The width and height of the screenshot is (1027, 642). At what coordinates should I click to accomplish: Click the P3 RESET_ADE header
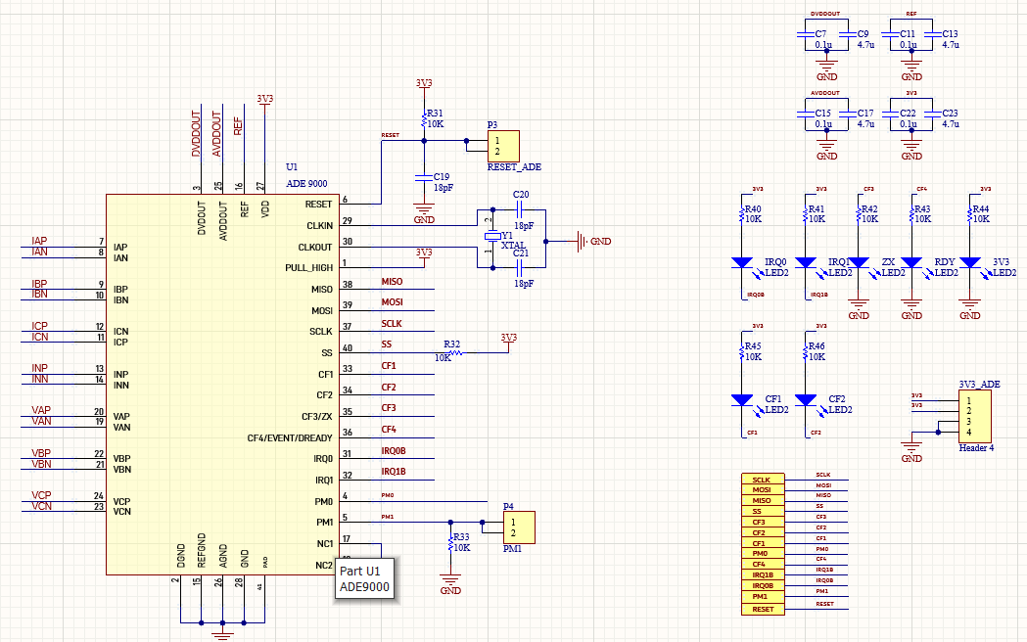click(503, 146)
